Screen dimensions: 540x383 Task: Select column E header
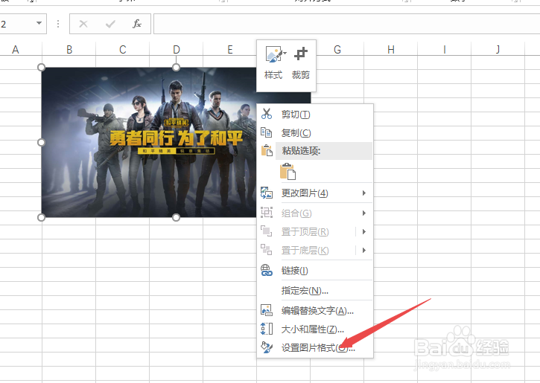(x=229, y=50)
